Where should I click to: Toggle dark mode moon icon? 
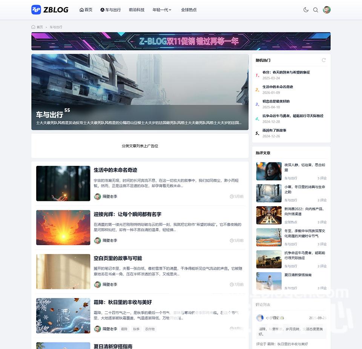tap(306, 10)
